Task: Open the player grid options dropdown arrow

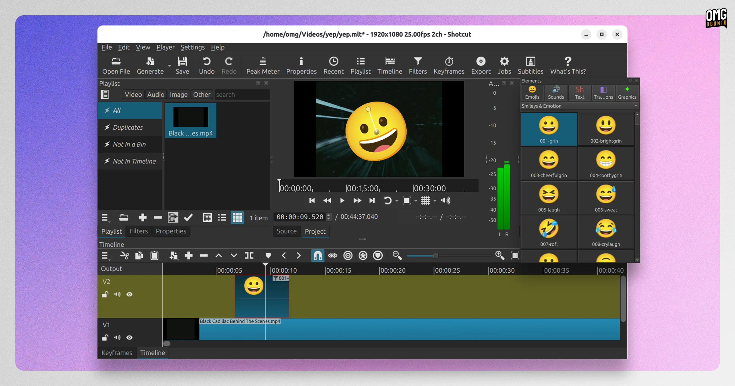Action: pyautogui.click(x=435, y=201)
